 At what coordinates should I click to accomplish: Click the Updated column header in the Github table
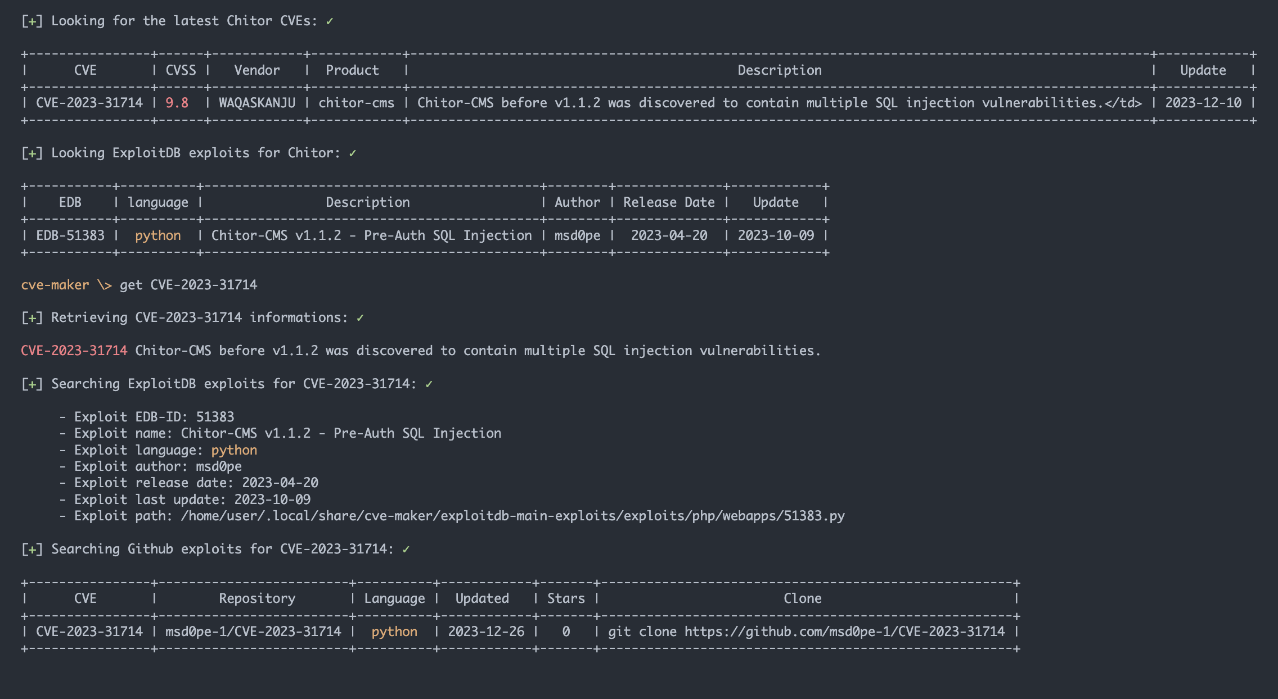pyautogui.click(x=482, y=598)
